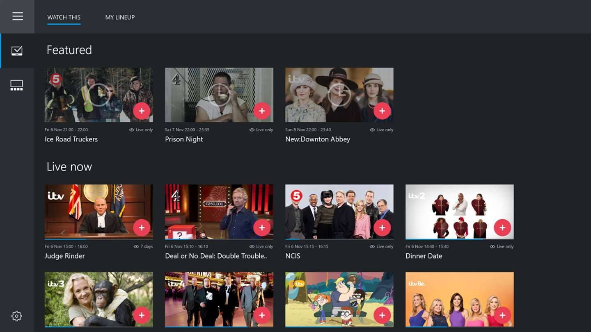
Task: Open the citv cartoon thumbnail
Action: pos(339,299)
